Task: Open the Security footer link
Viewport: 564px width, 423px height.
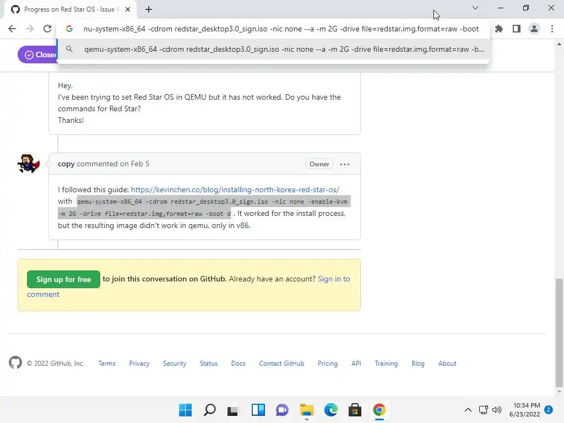Action: click(x=175, y=364)
